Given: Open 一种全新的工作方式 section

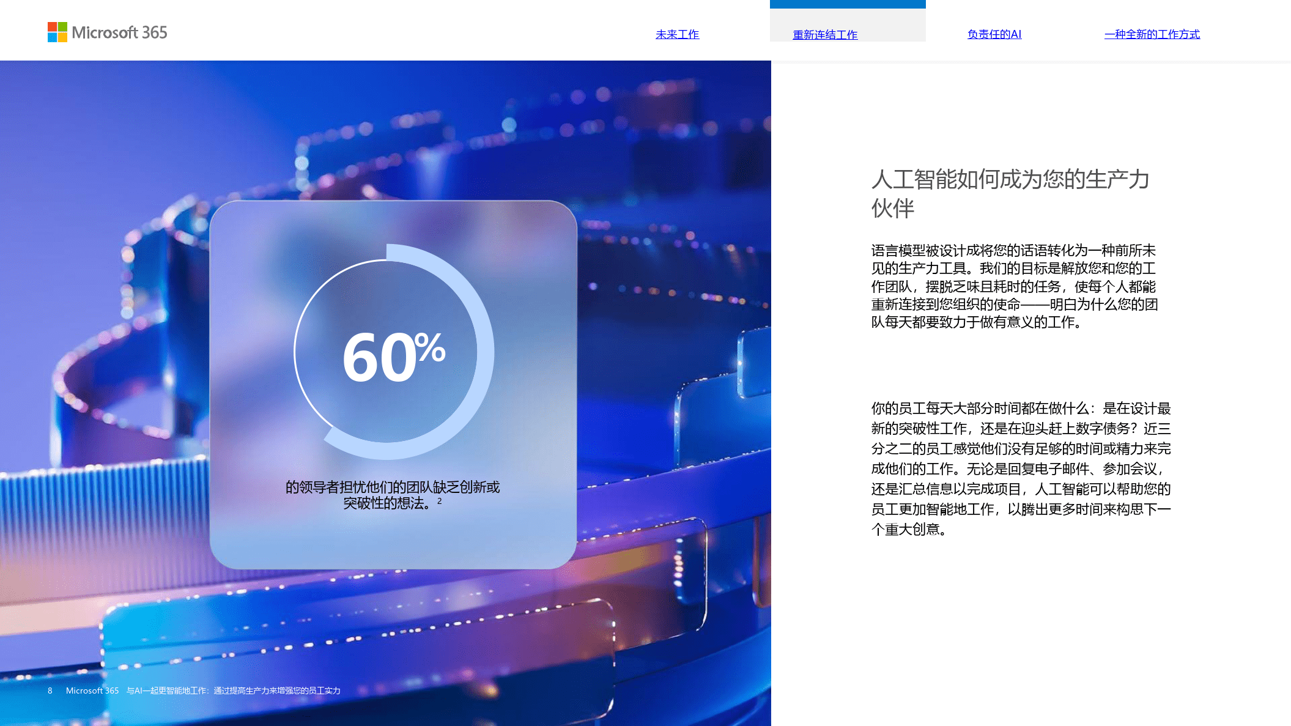Looking at the screenshot, I should point(1151,33).
